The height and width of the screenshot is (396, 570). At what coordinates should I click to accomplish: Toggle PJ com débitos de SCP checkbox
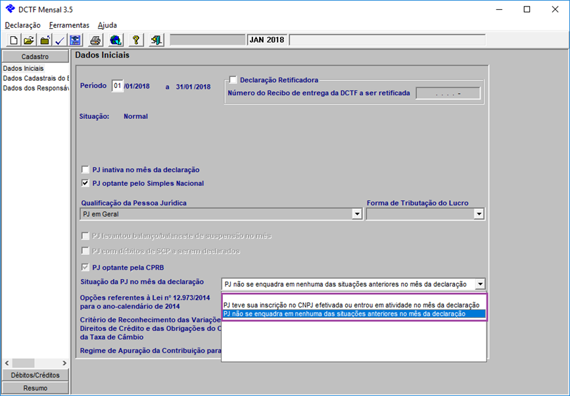85,251
